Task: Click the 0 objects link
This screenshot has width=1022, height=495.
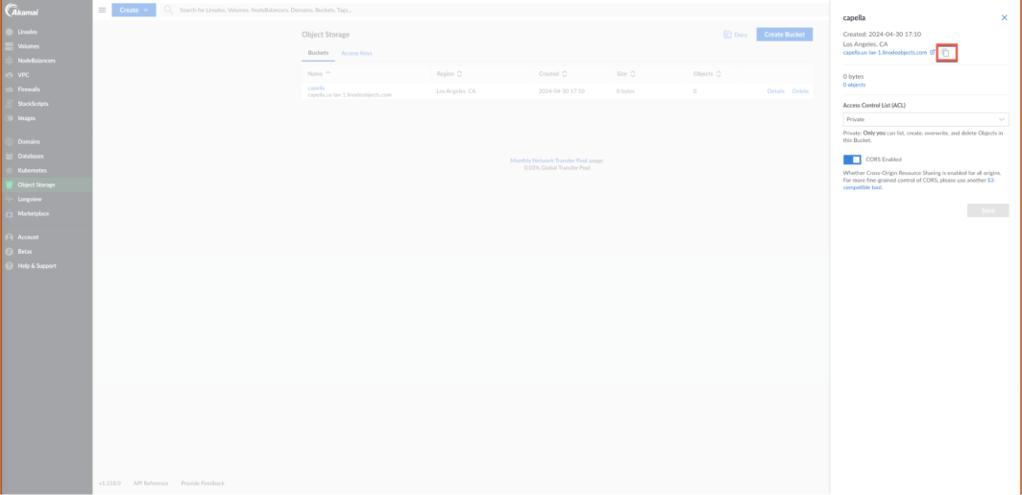Action: pos(854,85)
